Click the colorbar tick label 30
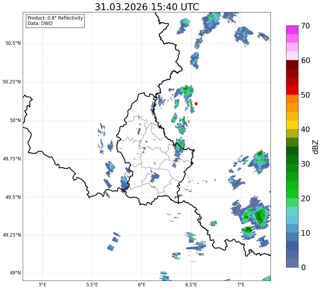This screenshot has height=290, width=322. [305, 164]
